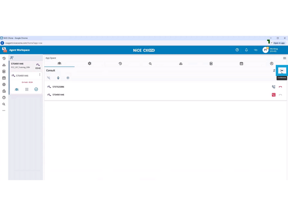Resume the held 5704901446 call in Consult

point(274,95)
